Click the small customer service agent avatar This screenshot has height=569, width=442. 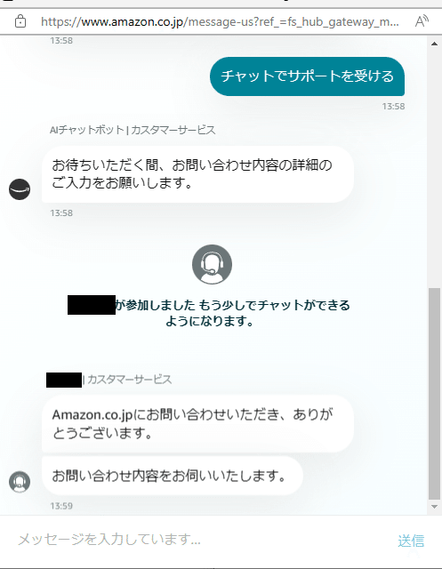[20, 482]
